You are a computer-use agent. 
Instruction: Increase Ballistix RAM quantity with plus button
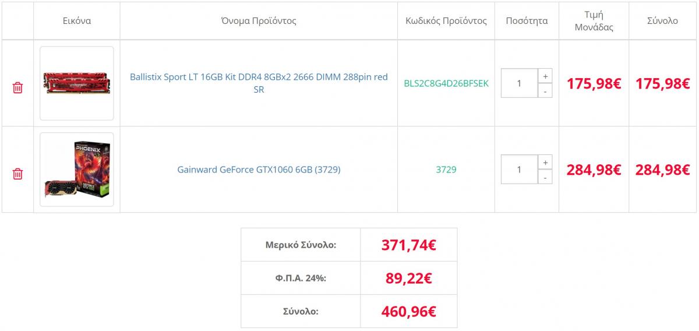point(545,76)
